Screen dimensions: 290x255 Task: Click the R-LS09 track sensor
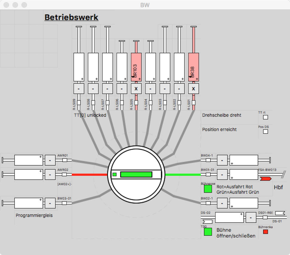click(x=79, y=103)
